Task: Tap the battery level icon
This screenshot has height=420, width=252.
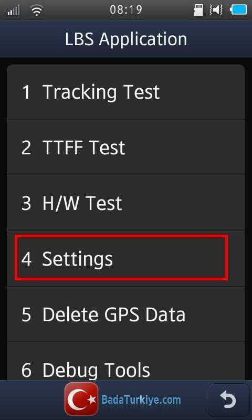Action: [x=238, y=10]
